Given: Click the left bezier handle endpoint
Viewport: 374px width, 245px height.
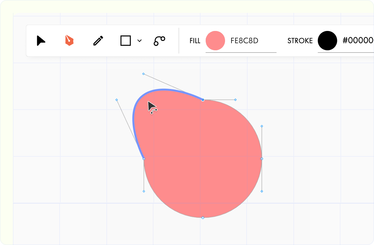Looking at the screenshot, I should pos(117,100).
